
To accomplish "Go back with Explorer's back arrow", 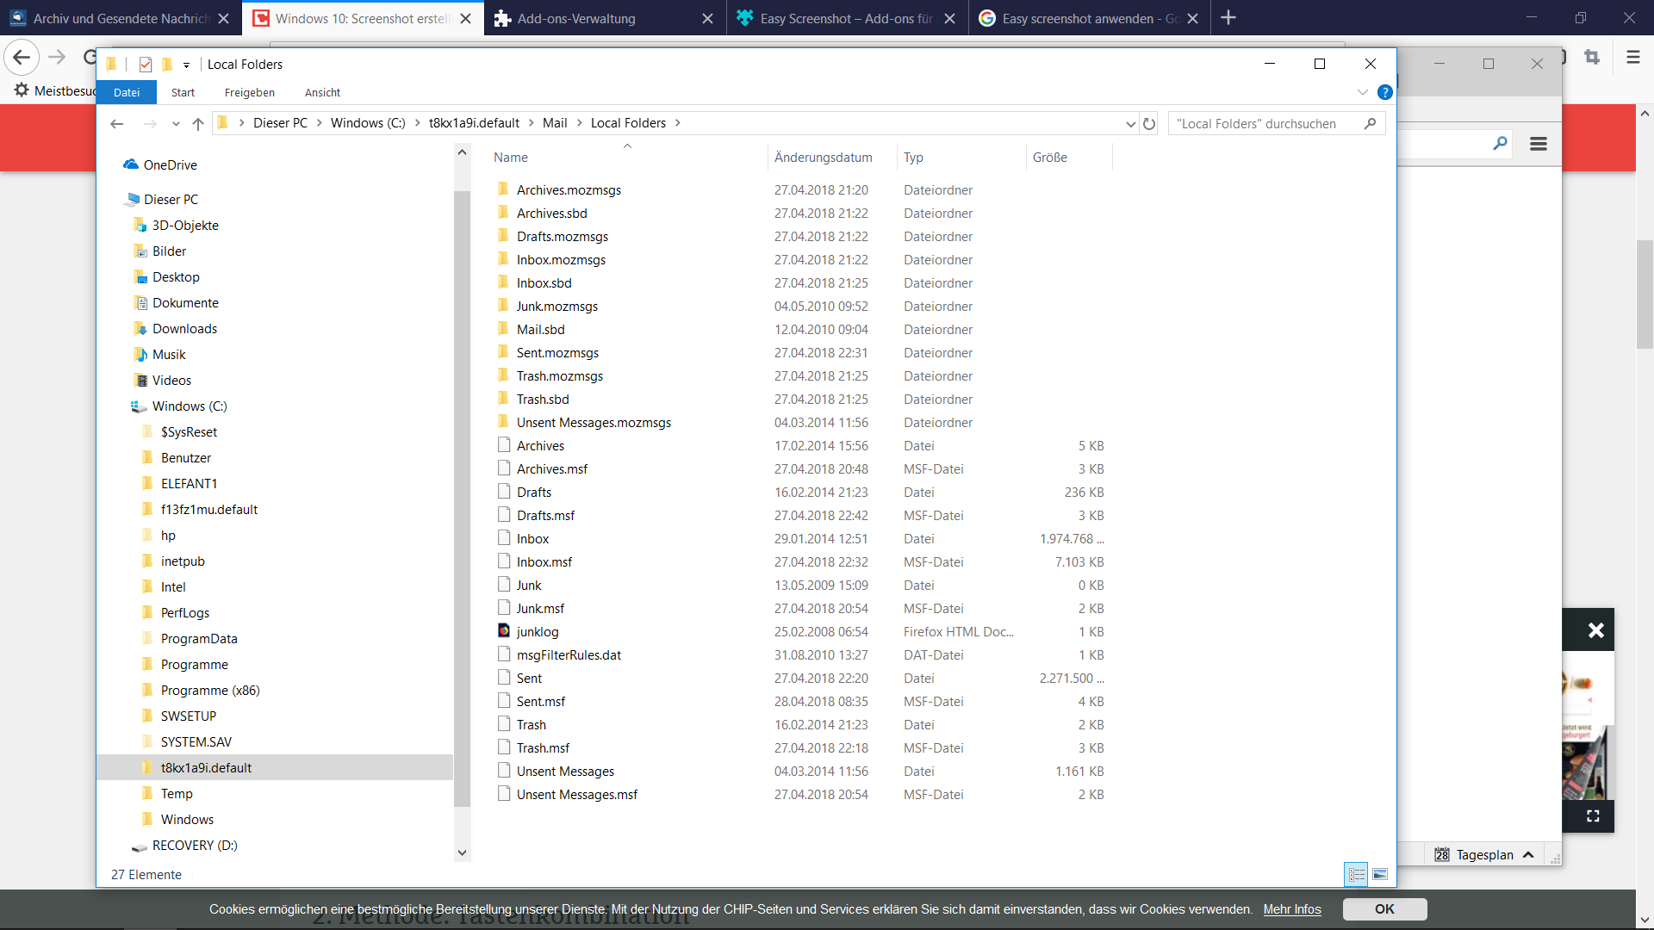I will (117, 124).
